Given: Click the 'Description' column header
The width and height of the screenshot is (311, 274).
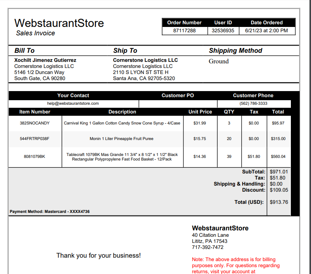Looking at the screenshot, I should (x=122, y=112).
